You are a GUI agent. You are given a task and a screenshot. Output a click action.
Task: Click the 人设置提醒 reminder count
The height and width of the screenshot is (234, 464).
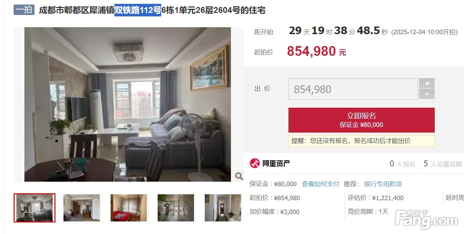click(x=442, y=164)
